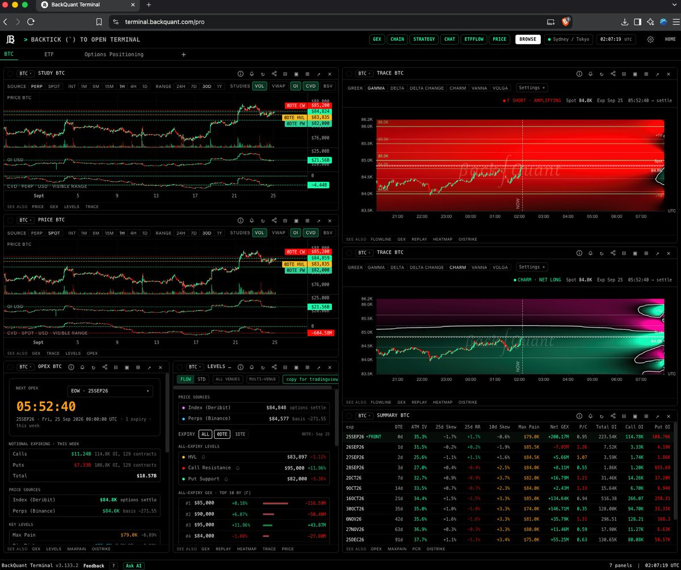
Task: Open info icon in OPEX BTC panel
Action: pyautogui.click(x=72, y=367)
